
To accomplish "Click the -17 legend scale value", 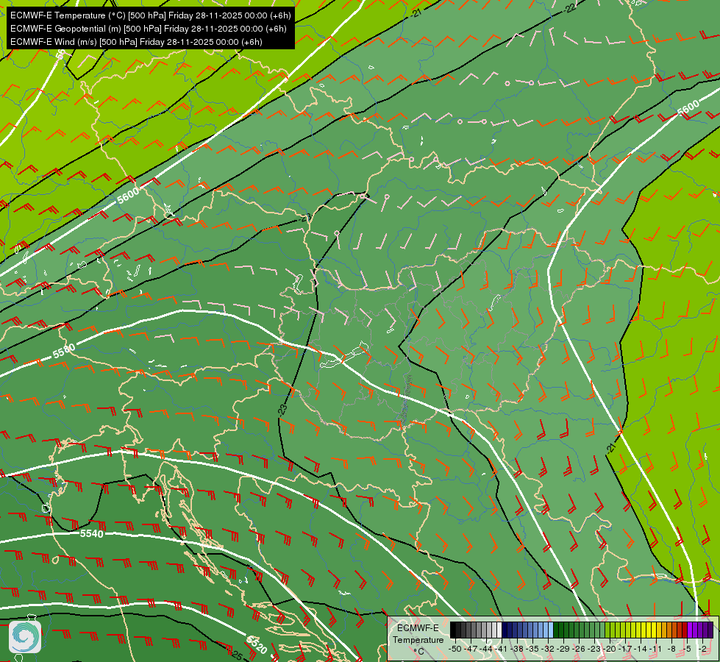I will (625, 649).
